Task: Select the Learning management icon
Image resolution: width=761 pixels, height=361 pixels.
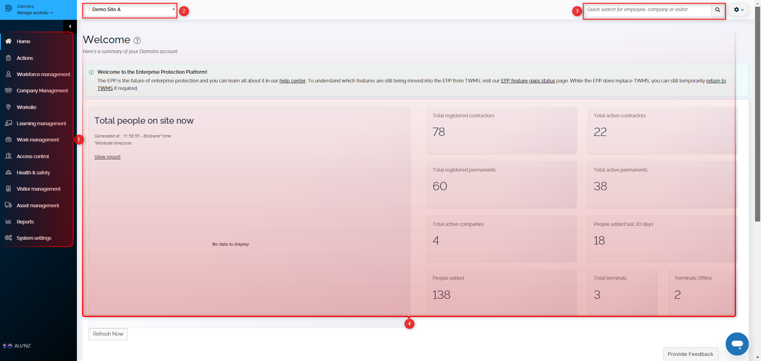Action: 8,123
